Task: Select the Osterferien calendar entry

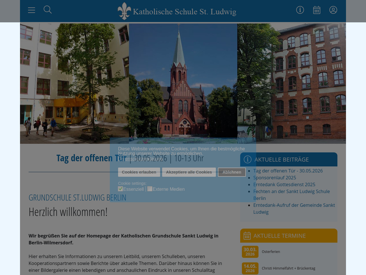Action: coord(271,252)
